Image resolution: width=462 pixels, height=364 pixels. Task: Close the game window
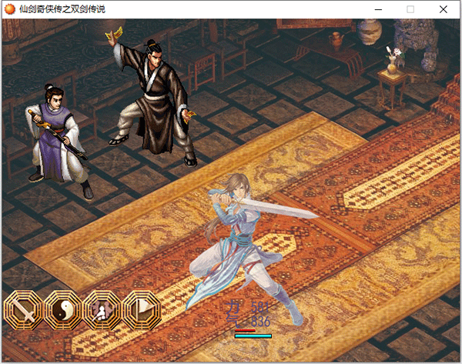coord(444,9)
